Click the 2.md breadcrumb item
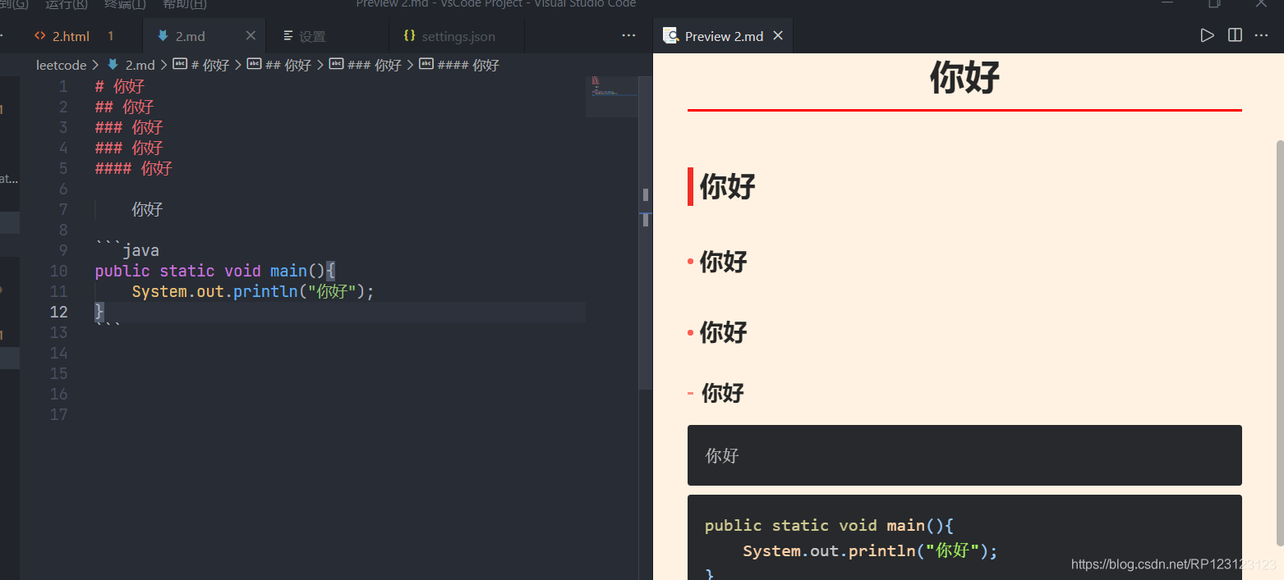Image resolution: width=1284 pixels, height=580 pixels. tap(140, 65)
